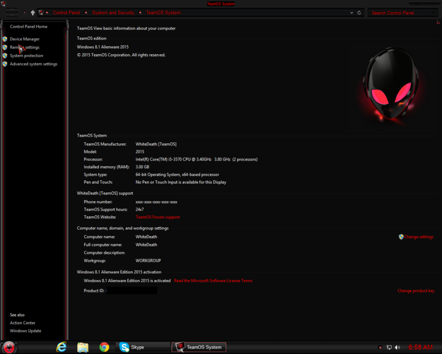Image resolution: width=442 pixels, height=354 pixels.
Task: Launch Google Chrome from taskbar
Action: [104, 347]
